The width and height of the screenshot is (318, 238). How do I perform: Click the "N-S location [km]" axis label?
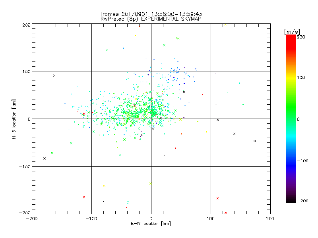14,119
